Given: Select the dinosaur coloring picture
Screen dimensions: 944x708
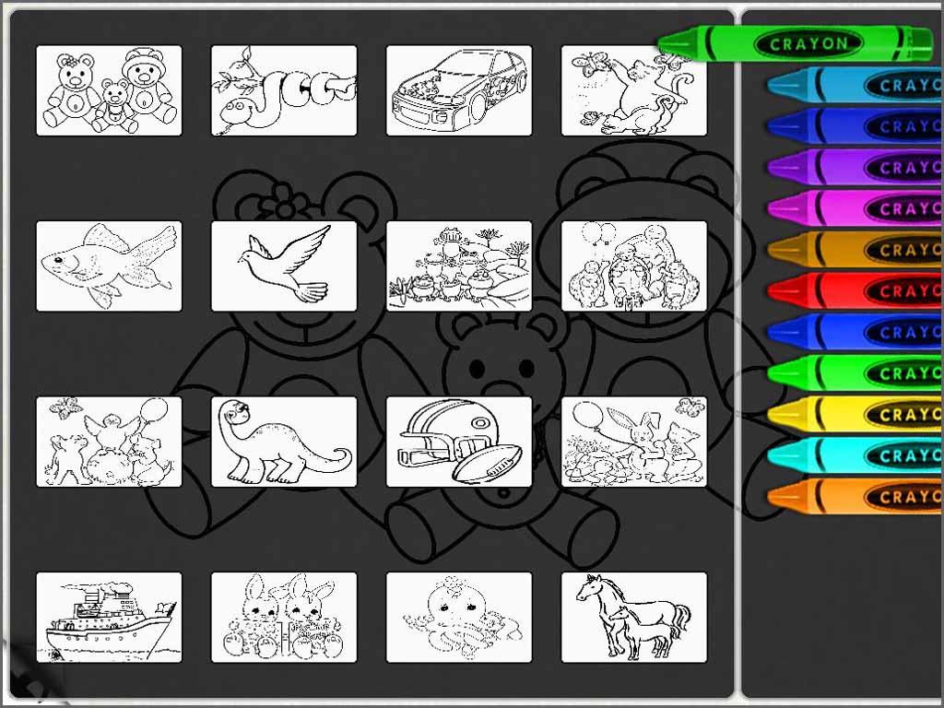Looking at the screenshot, I should (284, 442).
